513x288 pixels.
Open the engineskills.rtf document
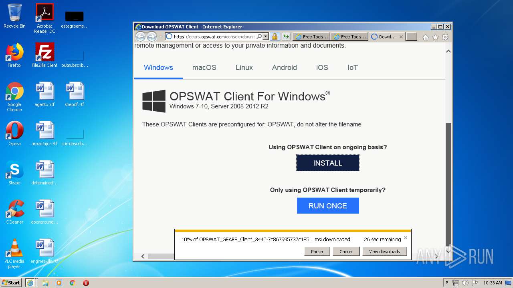(44, 251)
